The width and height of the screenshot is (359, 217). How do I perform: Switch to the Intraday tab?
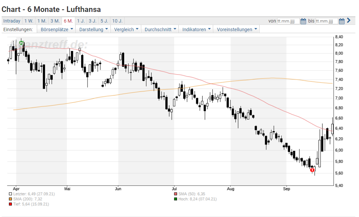12,21
